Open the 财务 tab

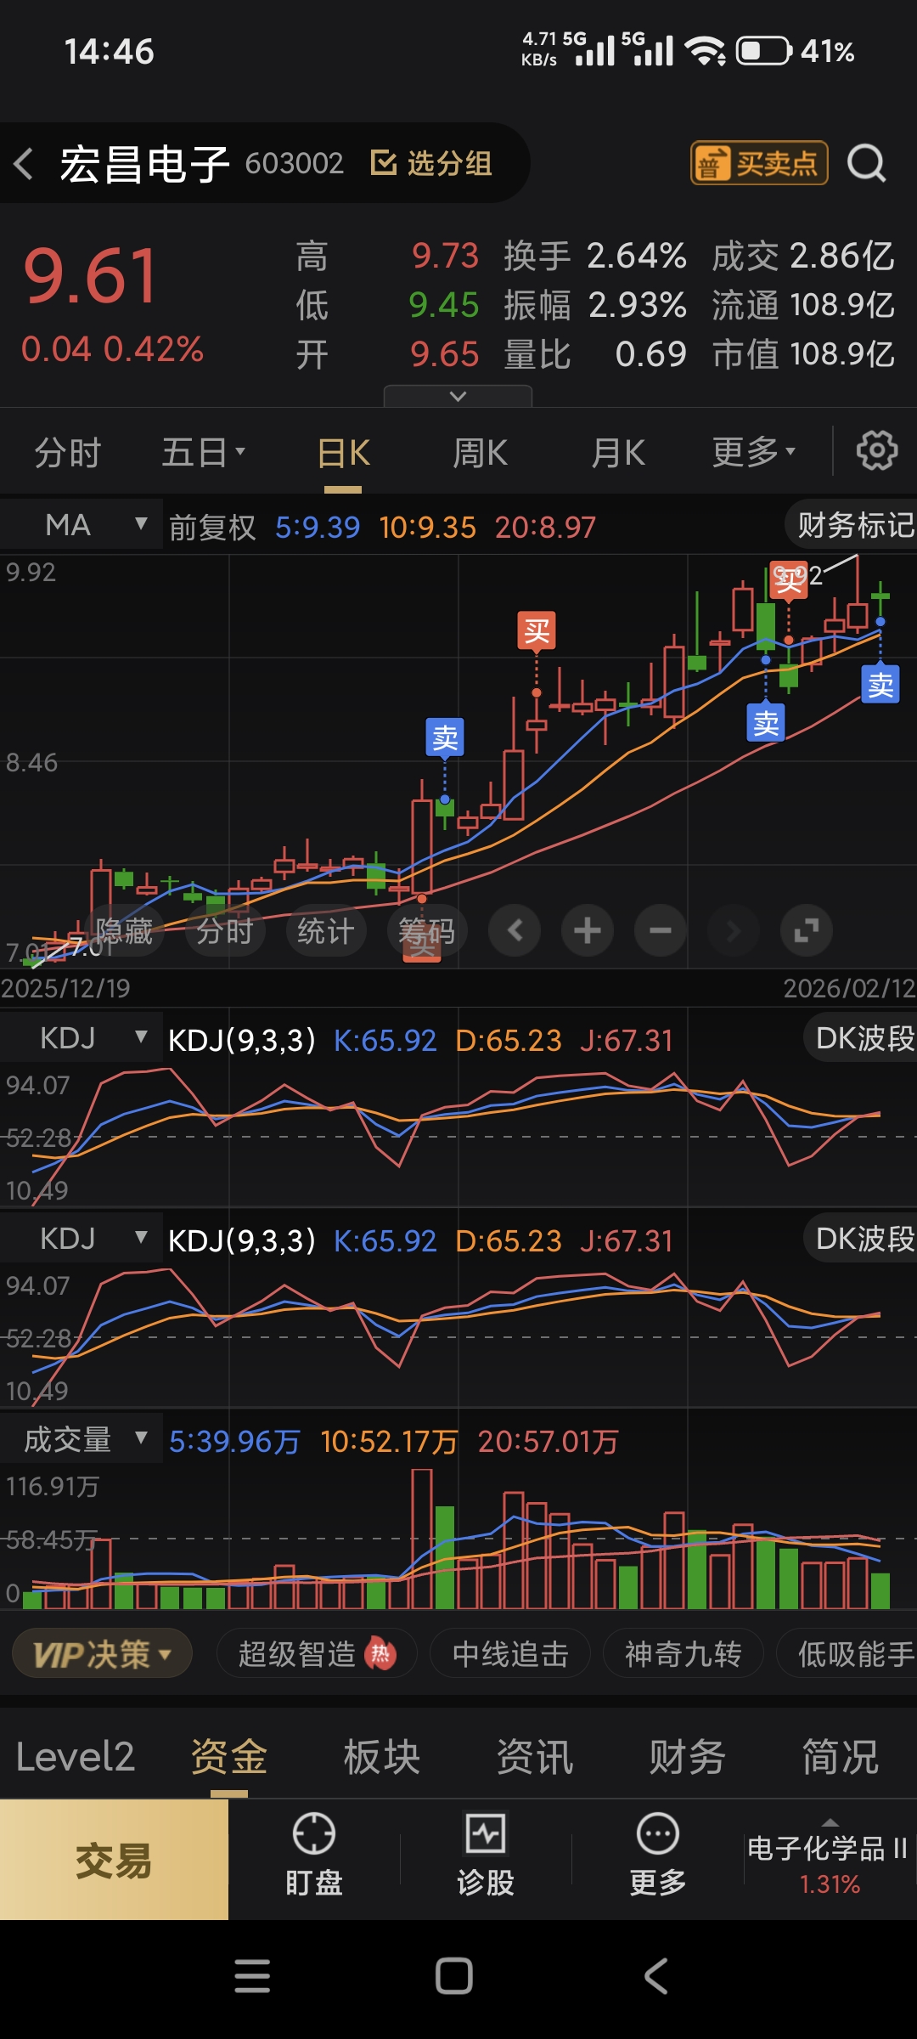(x=688, y=1757)
